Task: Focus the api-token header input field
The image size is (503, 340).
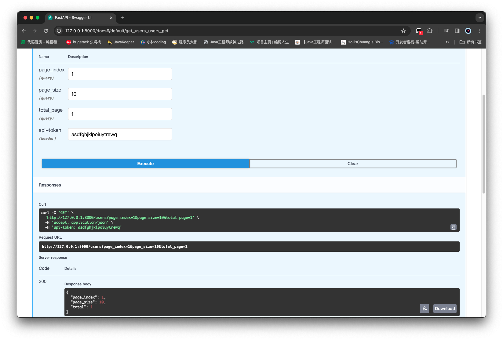Action: pos(120,134)
